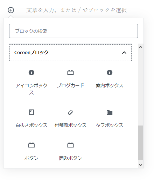
Task: Click the add block plus icon
Action: pos(11,10)
